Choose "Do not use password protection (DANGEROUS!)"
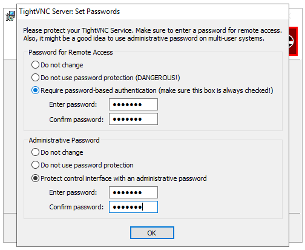The image size is (305, 250). 105,78
